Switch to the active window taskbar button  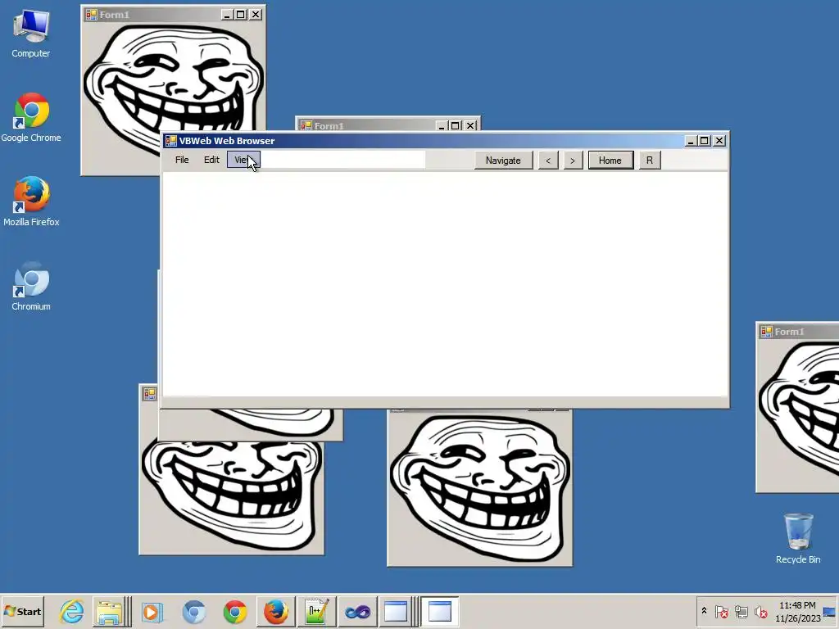440,611
